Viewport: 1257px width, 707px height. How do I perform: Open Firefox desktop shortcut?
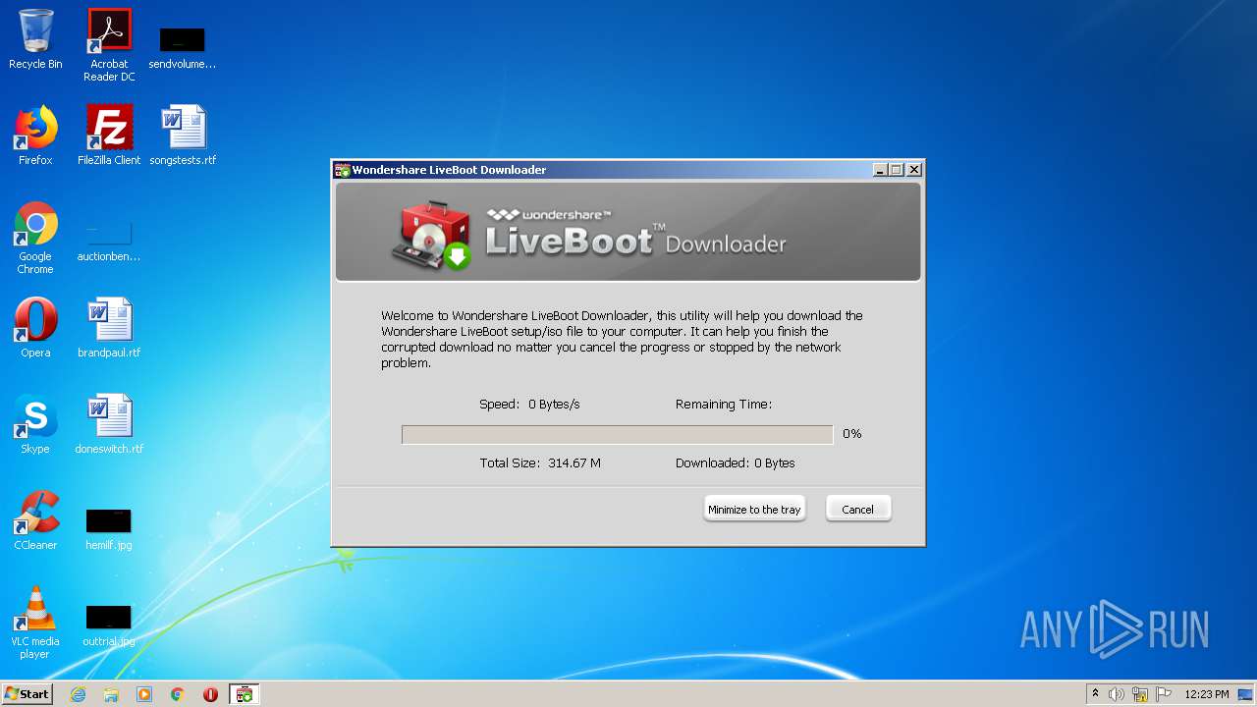click(x=35, y=136)
